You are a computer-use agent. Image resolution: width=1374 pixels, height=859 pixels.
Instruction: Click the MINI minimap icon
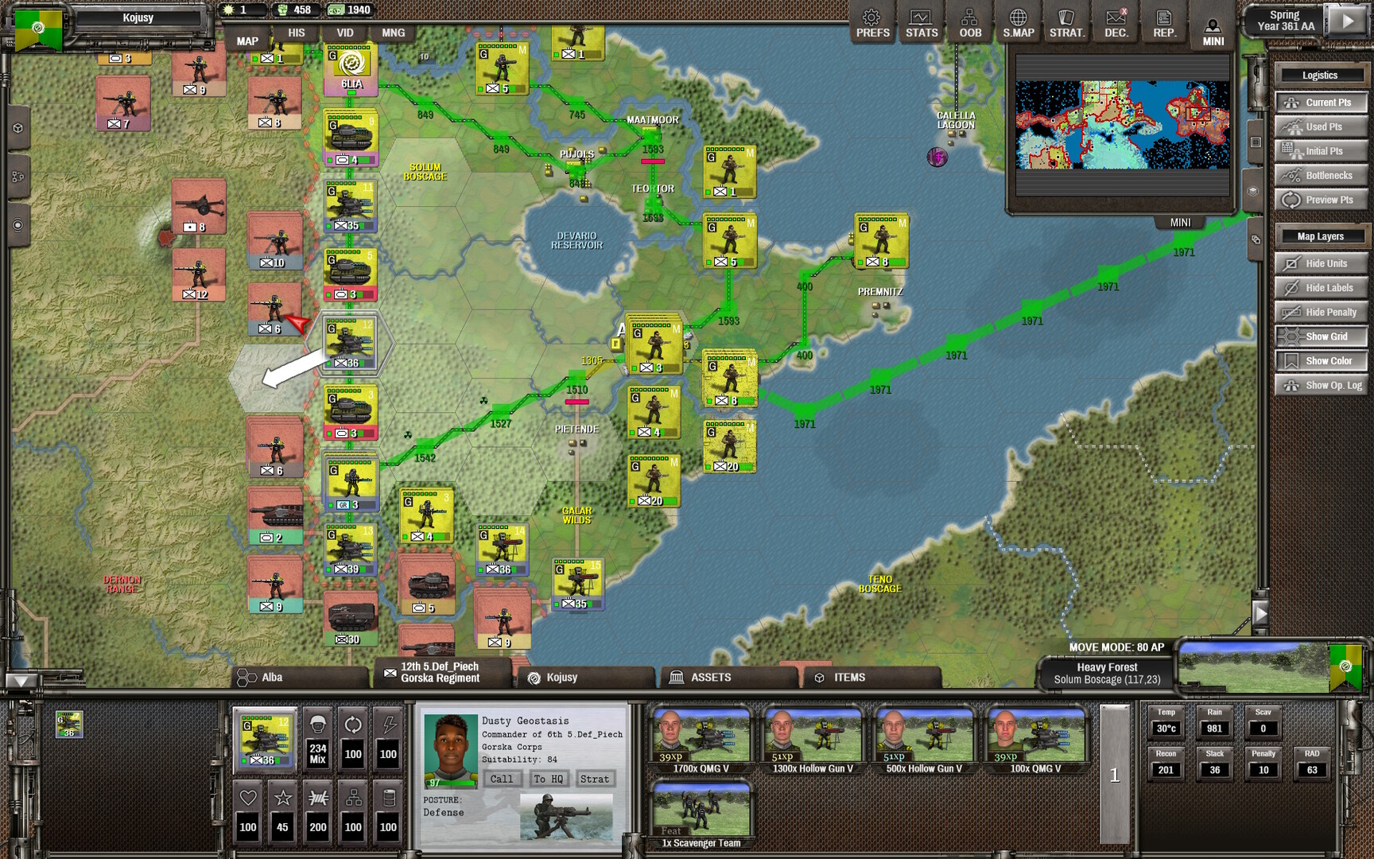pyautogui.click(x=1212, y=22)
